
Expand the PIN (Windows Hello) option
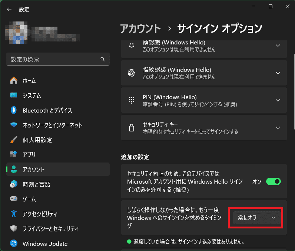click(x=278, y=100)
